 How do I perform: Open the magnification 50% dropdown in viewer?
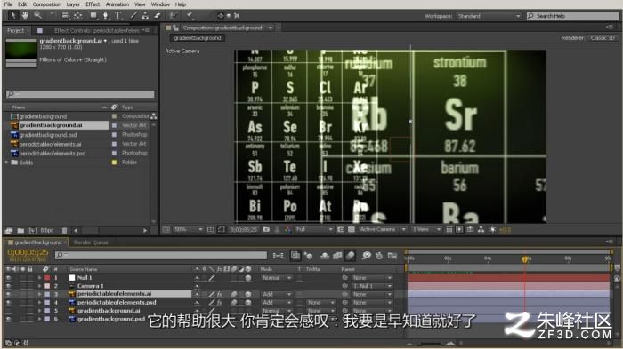189,230
